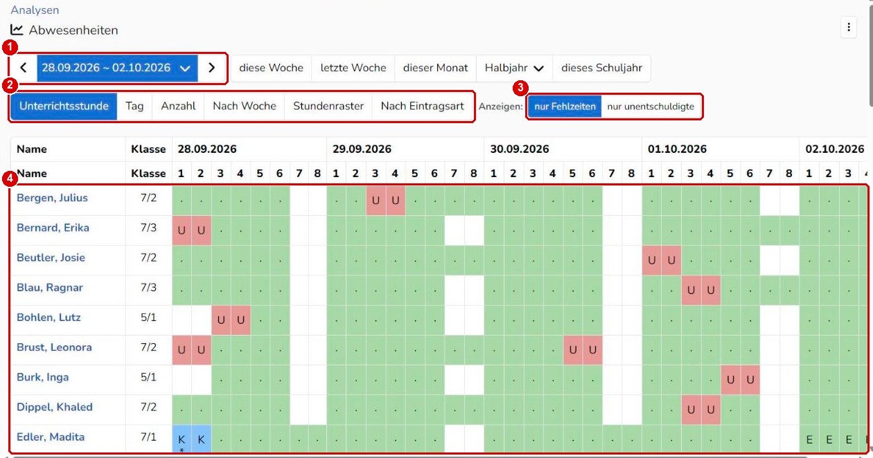Switch to the Tag view
The image size is (873, 458).
click(134, 106)
